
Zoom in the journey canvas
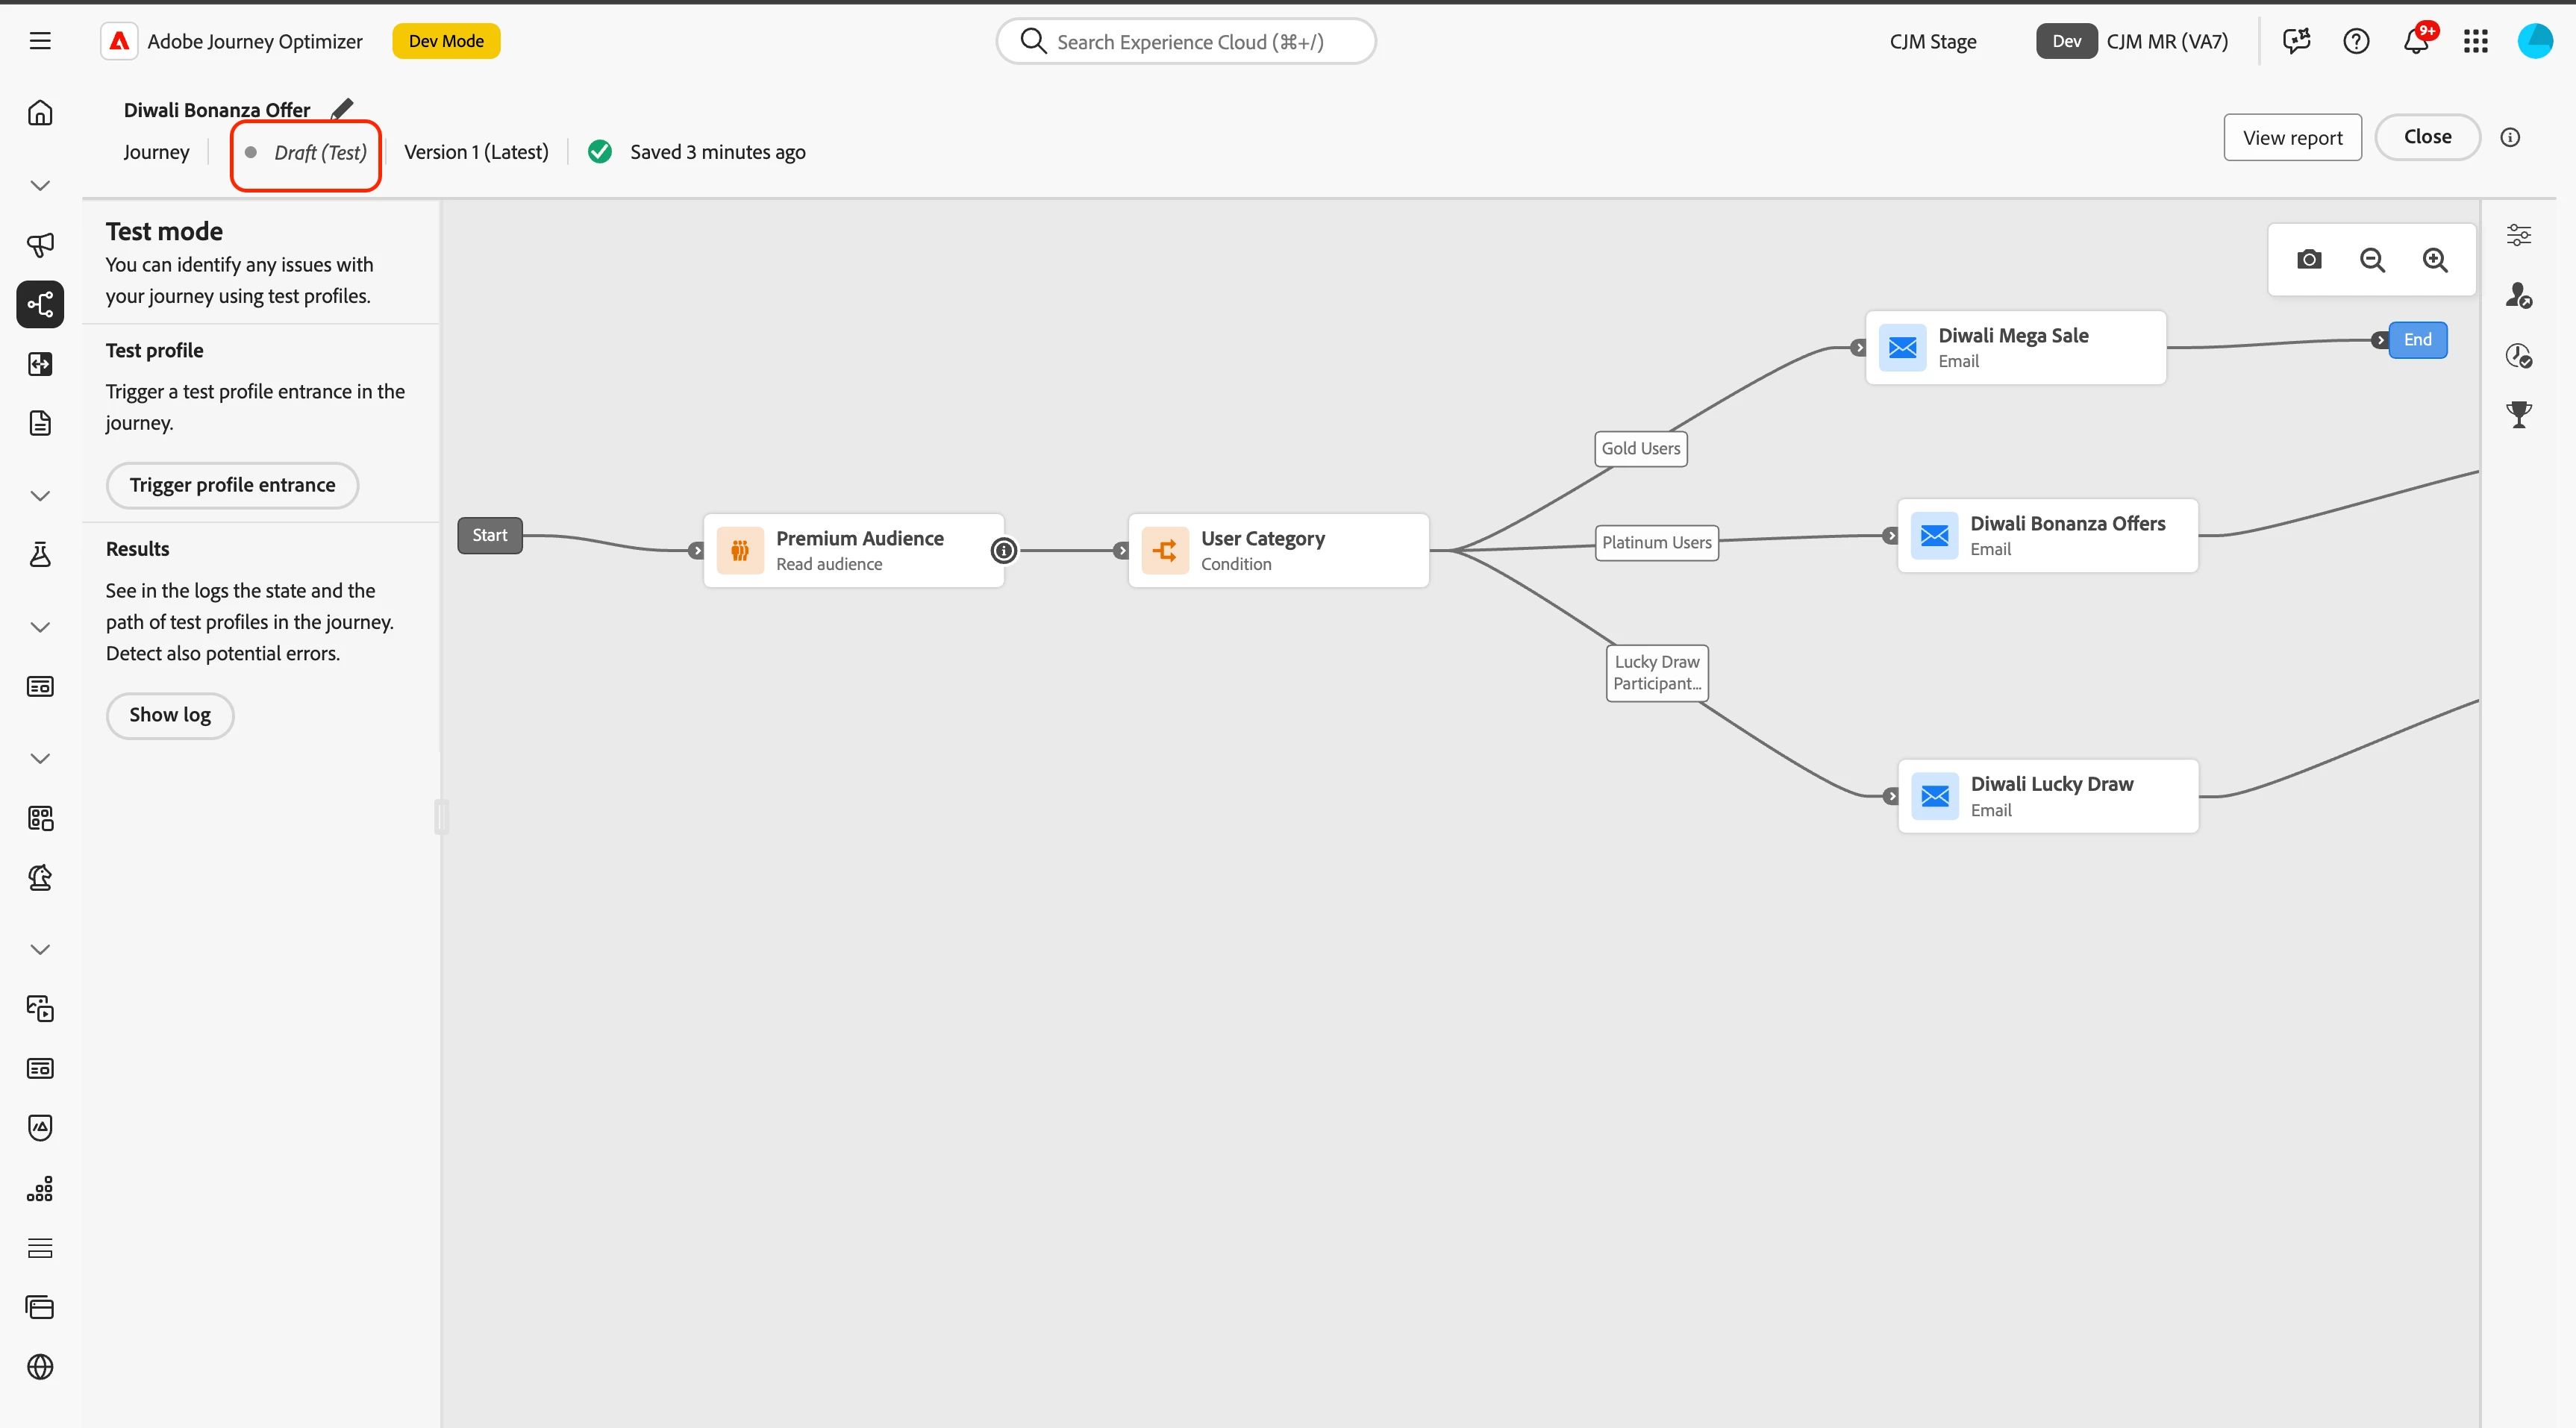(x=2435, y=260)
